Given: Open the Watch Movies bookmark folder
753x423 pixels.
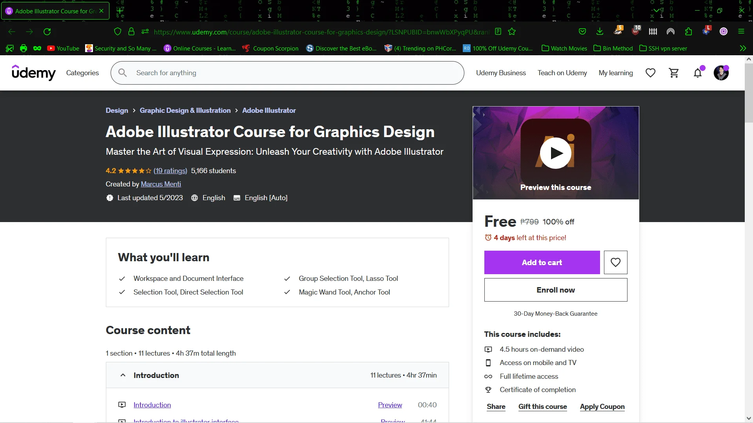Looking at the screenshot, I should (x=564, y=49).
